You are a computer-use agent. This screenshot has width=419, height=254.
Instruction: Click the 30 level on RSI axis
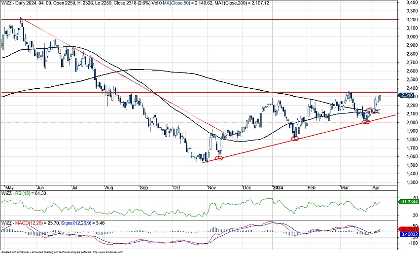415,215
